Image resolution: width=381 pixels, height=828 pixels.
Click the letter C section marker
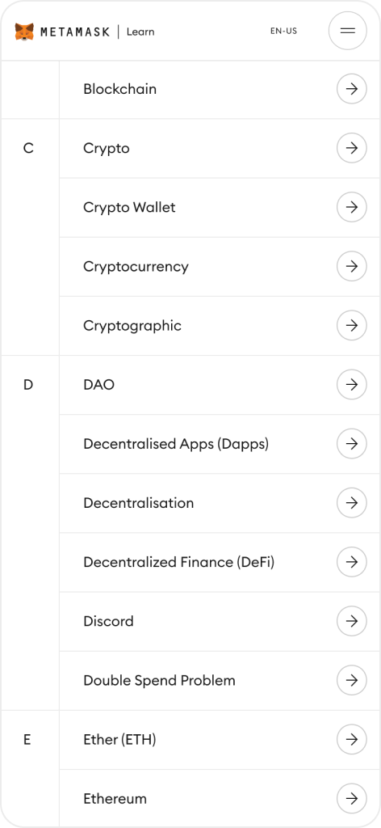pyautogui.click(x=28, y=149)
